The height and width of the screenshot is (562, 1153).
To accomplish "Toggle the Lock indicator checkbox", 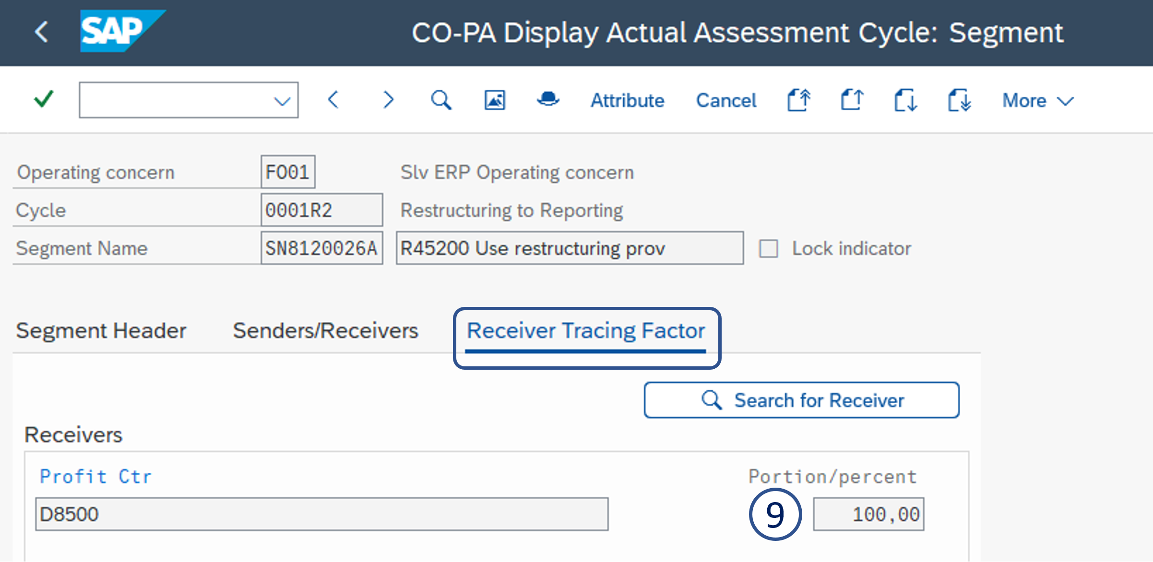I will [768, 248].
